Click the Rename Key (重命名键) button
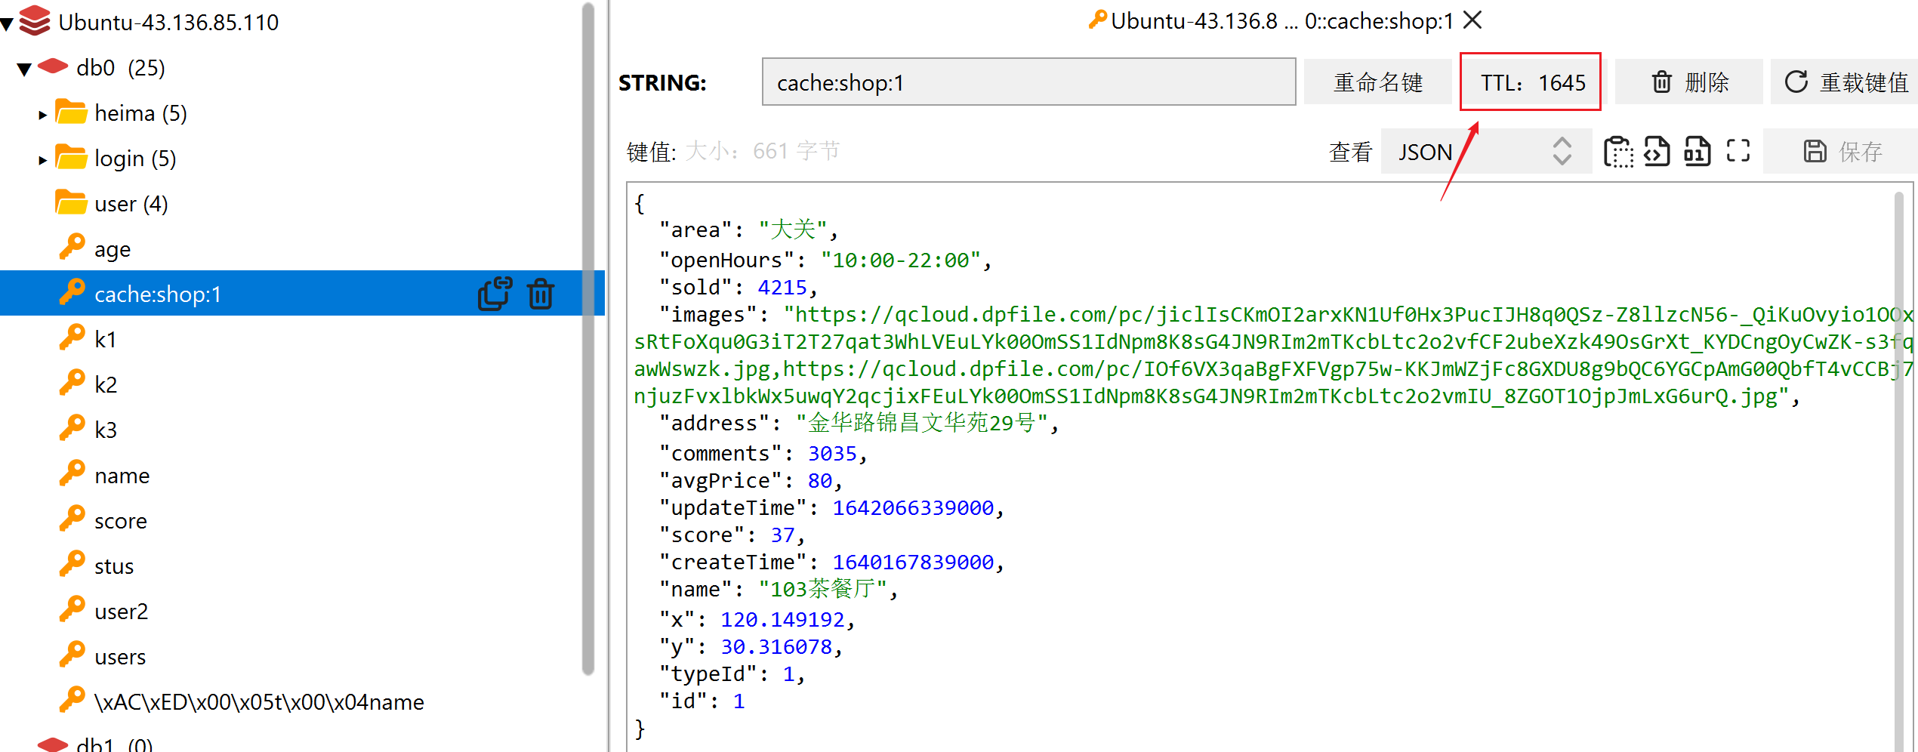 click(x=1377, y=82)
